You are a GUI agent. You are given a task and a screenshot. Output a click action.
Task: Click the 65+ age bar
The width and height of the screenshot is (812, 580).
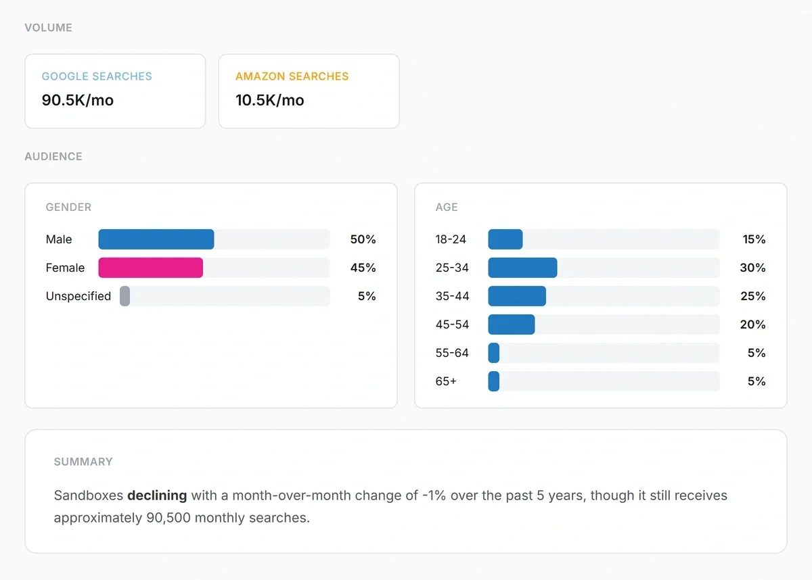[494, 381]
